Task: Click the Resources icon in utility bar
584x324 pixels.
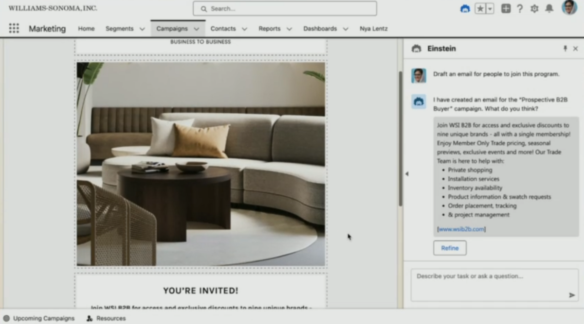Action: 90,318
